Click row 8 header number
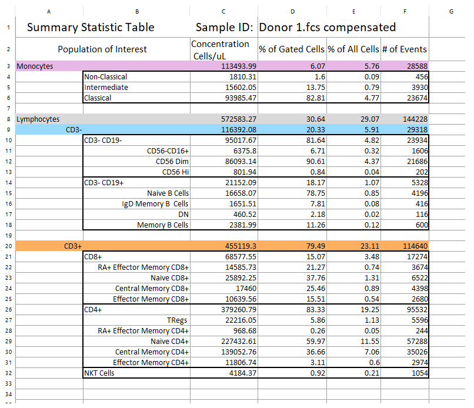Screen dimensions: 474x408 pyautogui.click(x=8, y=119)
